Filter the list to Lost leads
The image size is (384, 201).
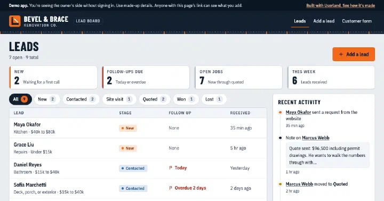[214, 99]
